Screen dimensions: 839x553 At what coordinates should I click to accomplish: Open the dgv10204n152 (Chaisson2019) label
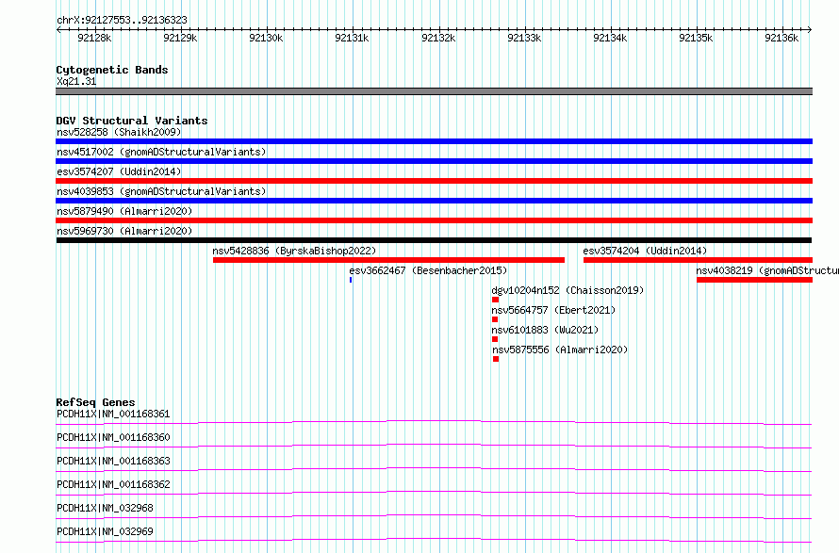click(568, 290)
